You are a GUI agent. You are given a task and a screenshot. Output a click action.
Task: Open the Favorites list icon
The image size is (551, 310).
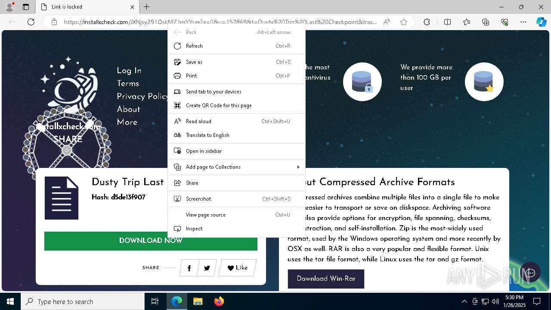click(467, 22)
